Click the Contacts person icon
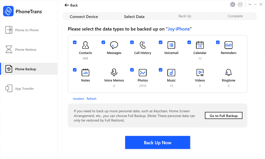The height and width of the screenshot is (159, 265). pos(85,45)
